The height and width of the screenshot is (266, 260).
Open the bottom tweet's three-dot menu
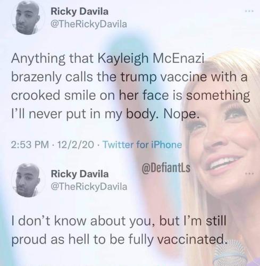[249, 173]
